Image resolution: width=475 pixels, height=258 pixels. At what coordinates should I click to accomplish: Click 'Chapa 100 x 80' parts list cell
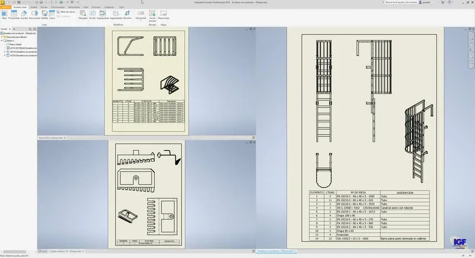pos(358,216)
